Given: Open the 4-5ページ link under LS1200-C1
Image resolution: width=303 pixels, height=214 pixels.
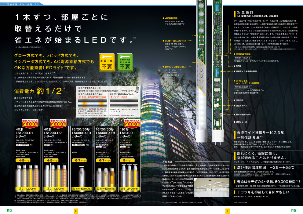Looking at the screenshot, I should (x=23, y=161).
